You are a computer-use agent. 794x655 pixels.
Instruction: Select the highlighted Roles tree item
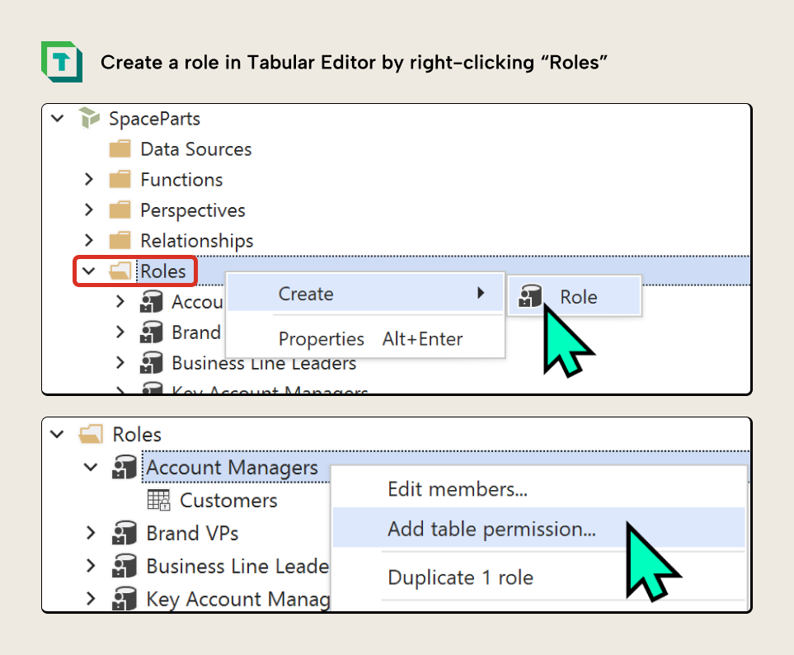[x=162, y=271]
